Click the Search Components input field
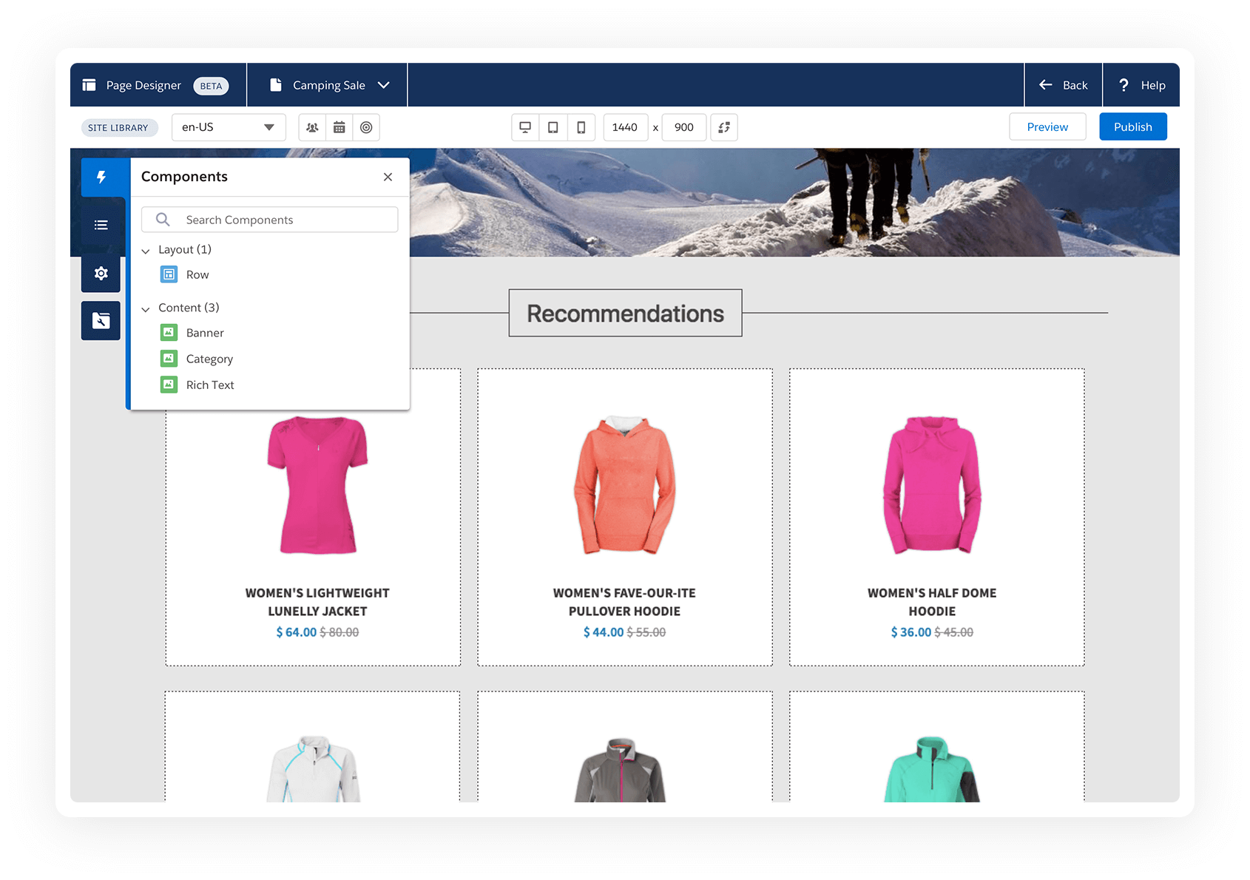Screen dimensions: 1250x880 point(281,220)
